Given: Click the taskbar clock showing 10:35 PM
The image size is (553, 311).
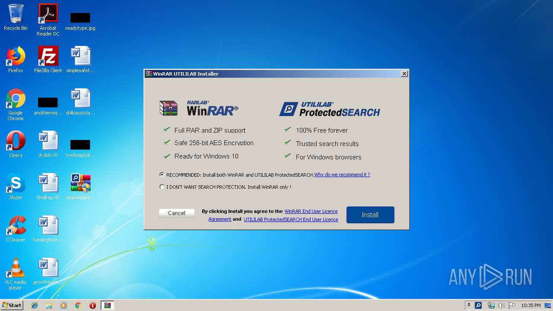Looking at the screenshot, I should pos(531,305).
